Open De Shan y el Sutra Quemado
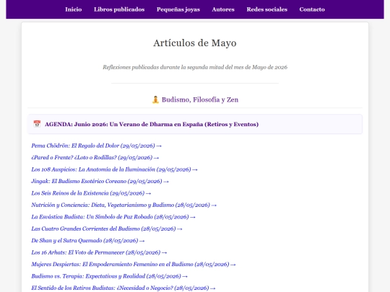The image size is (390, 292). click(88, 241)
